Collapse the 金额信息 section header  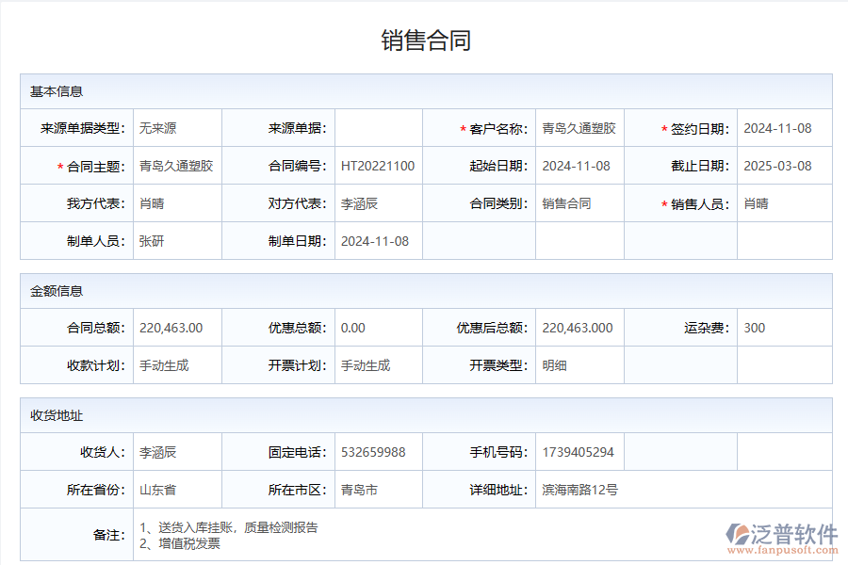[57, 292]
